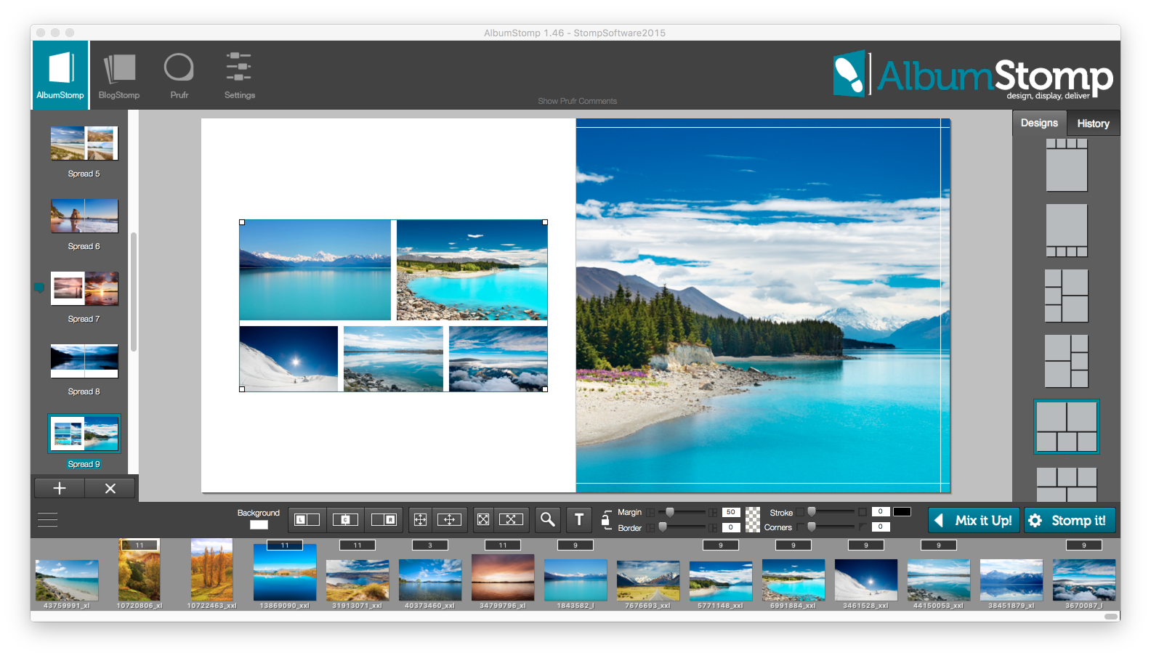Click the spread list vertical scrollbar
This screenshot has width=1151, height=658.
(x=134, y=292)
